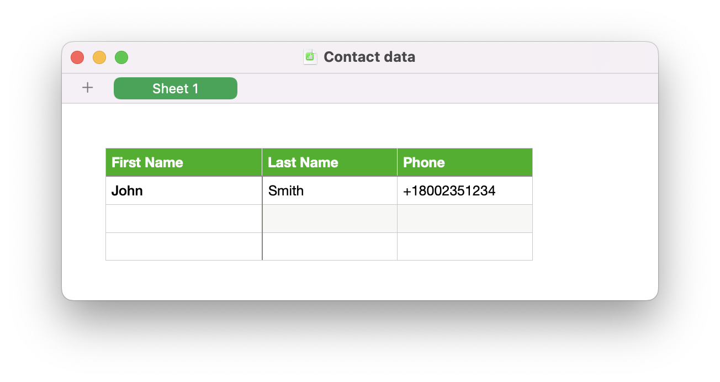
Task: Click the empty cell below Smith
Action: click(329, 218)
